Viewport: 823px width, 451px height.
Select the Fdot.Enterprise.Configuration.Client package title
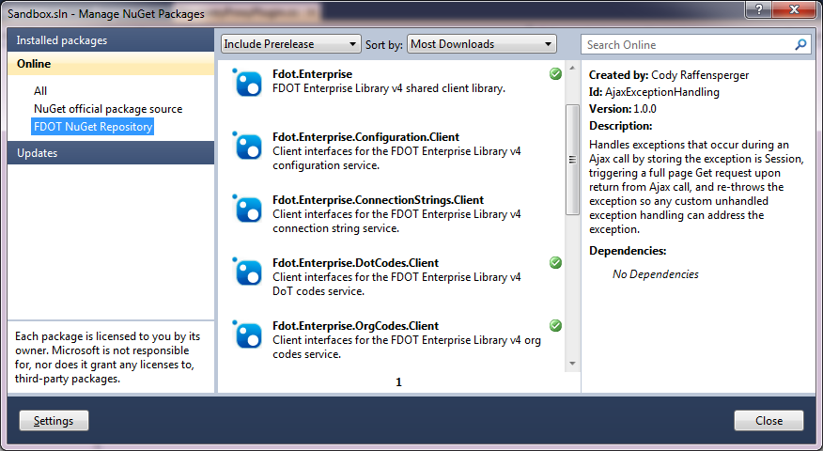pos(365,137)
